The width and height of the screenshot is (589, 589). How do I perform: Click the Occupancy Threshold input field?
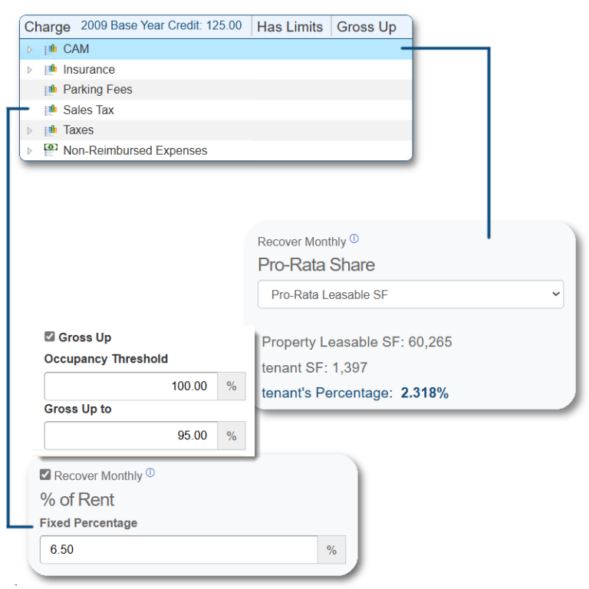click(x=131, y=386)
